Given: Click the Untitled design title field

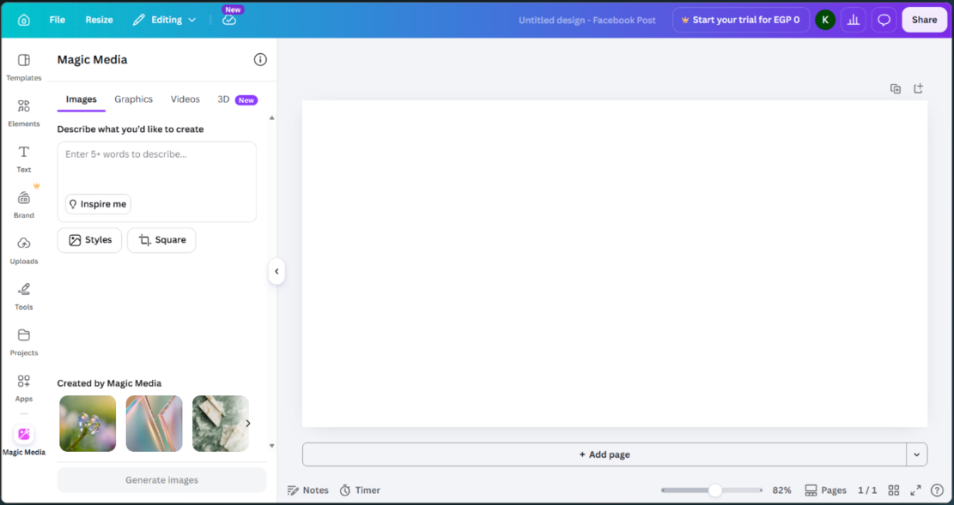Looking at the screenshot, I should (587, 20).
